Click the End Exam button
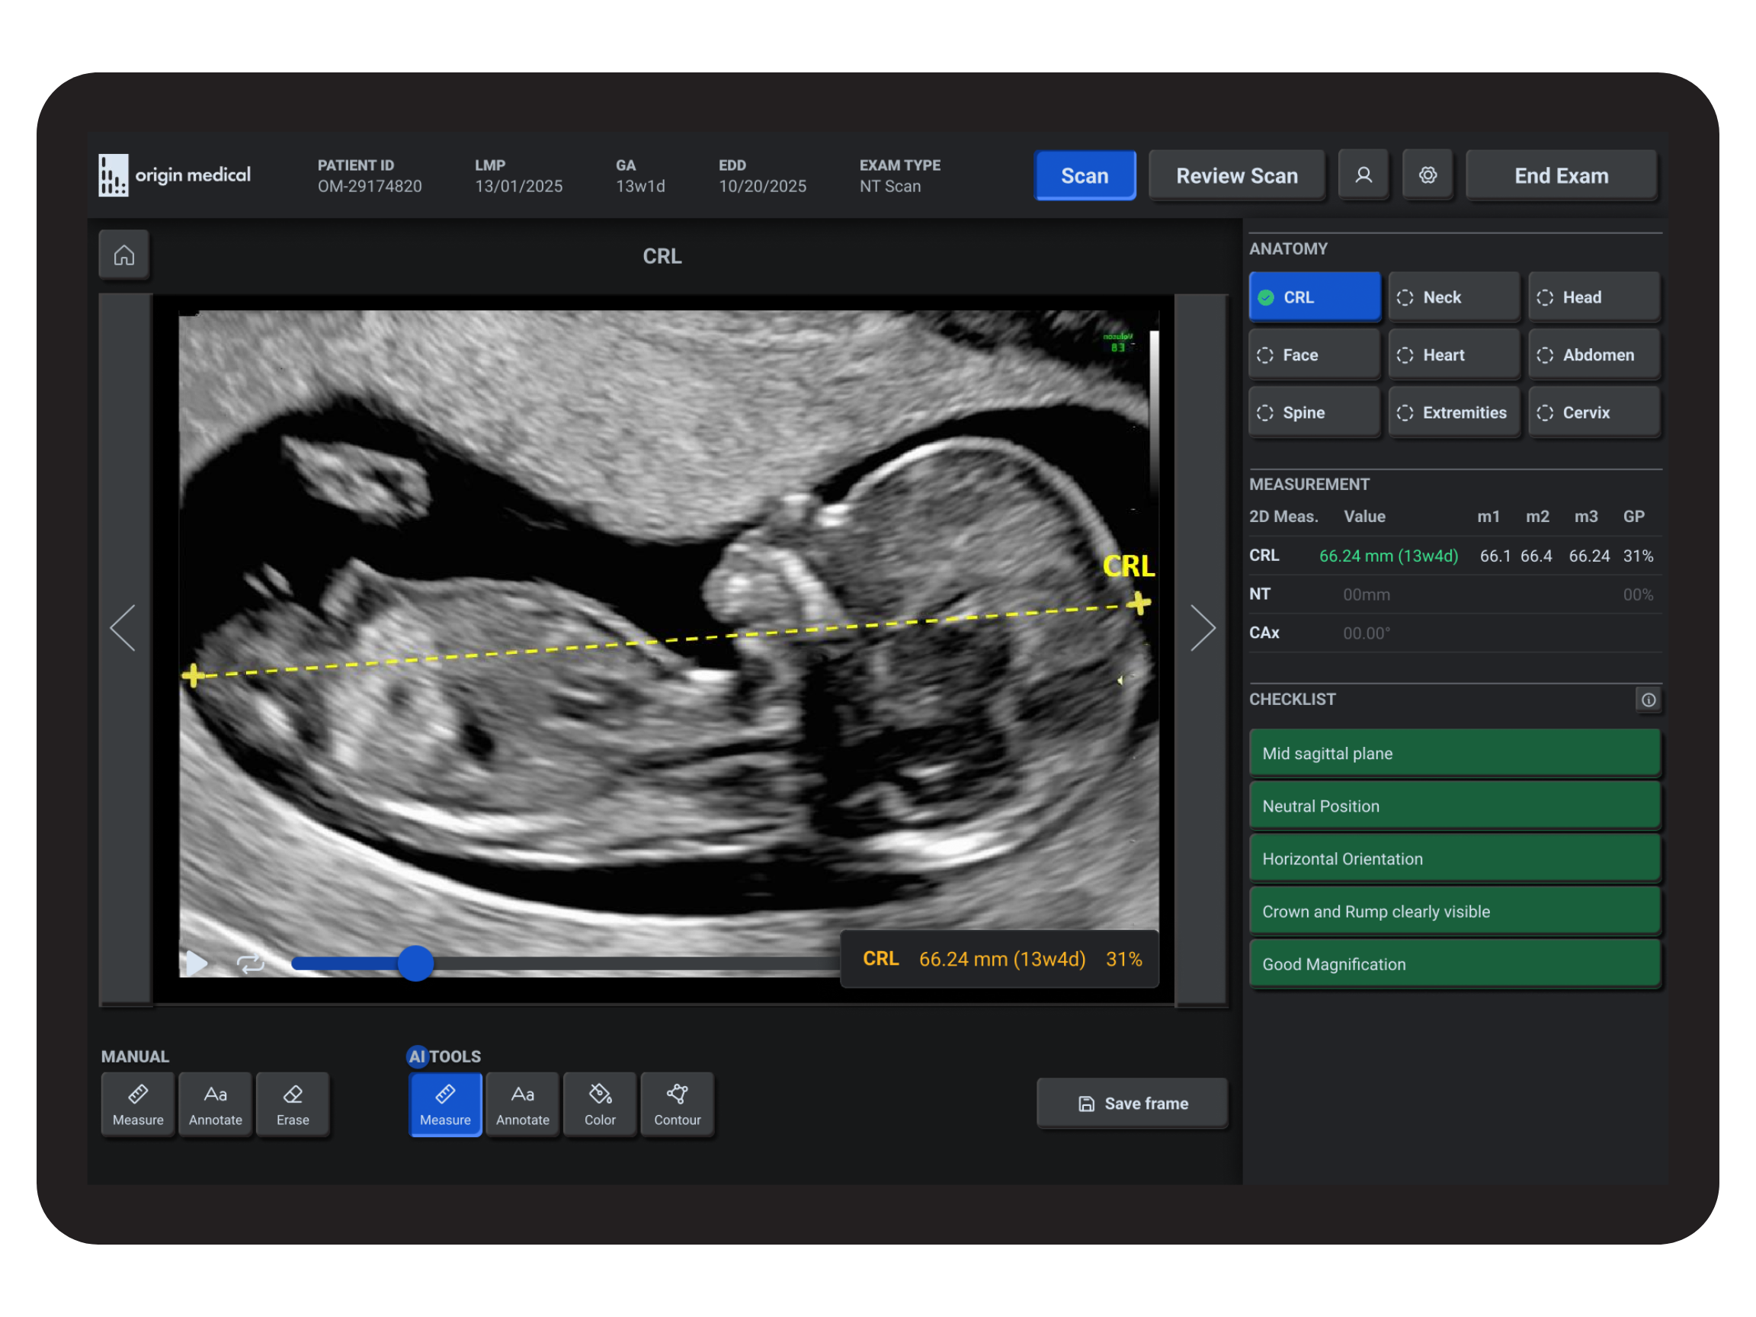 (x=1561, y=175)
